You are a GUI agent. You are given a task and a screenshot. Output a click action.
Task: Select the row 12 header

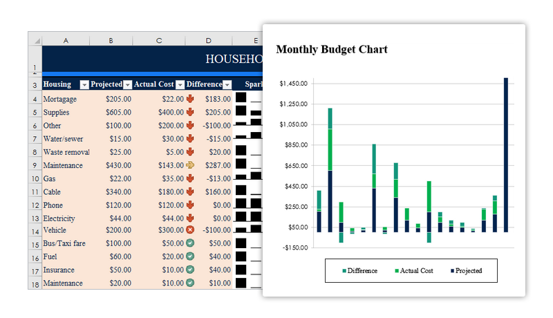click(35, 205)
